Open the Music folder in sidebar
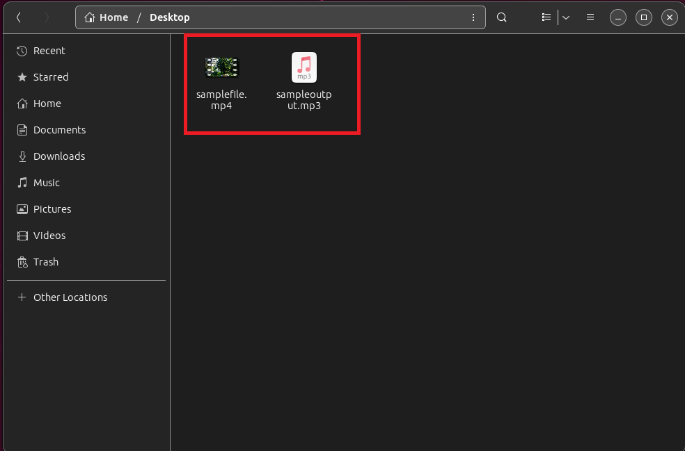 pyautogui.click(x=47, y=183)
